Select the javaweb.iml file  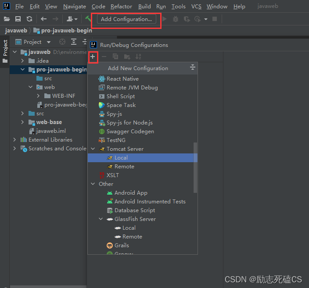[47, 131]
